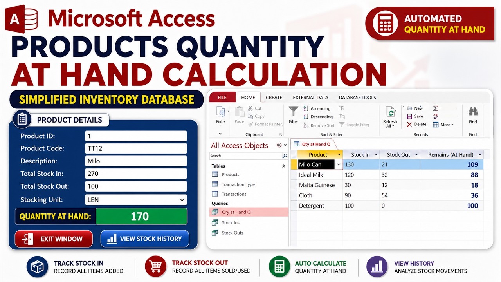The image size is (501, 282).
Task: Click the Refresh All icon
Action: tap(390, 112)
